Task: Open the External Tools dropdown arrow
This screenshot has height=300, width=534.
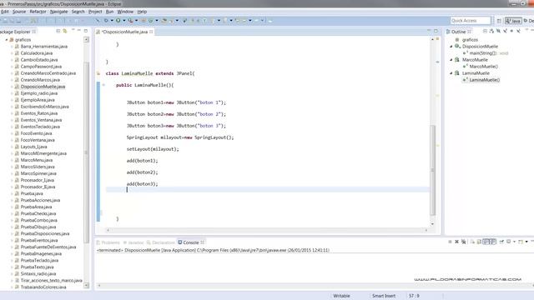Action: (x=136, y=20)
